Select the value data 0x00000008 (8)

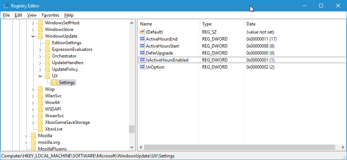coord(260,46)
